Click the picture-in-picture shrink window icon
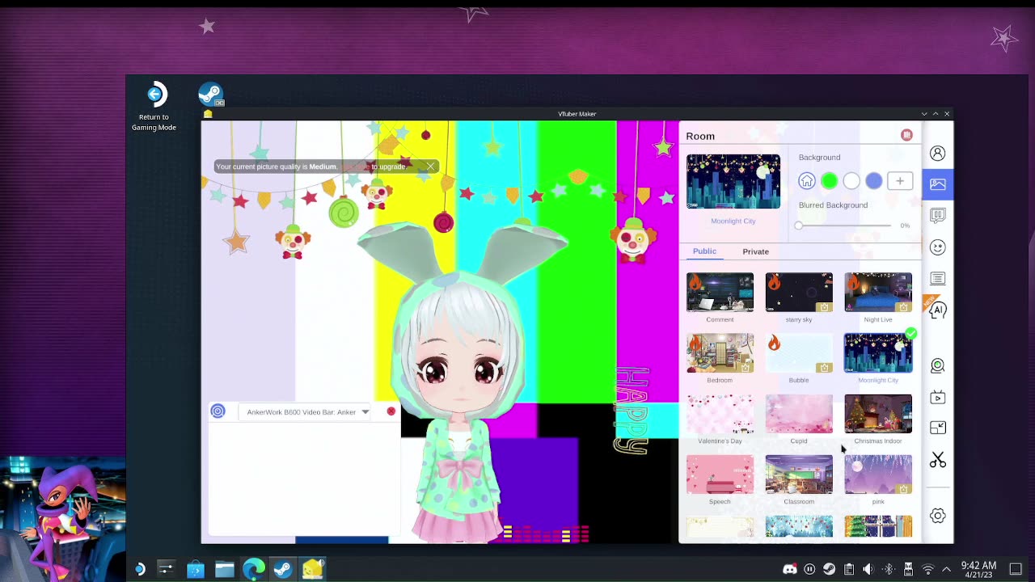The image size is (1035, 582). 937,428
